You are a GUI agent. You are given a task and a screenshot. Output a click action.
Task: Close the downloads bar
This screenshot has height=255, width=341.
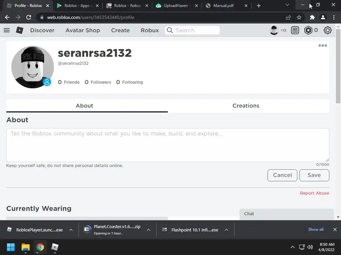[x=335, y=229]
